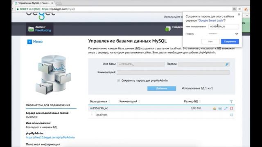Click the Добавить button
262x147 pixels.
(162, 88)
